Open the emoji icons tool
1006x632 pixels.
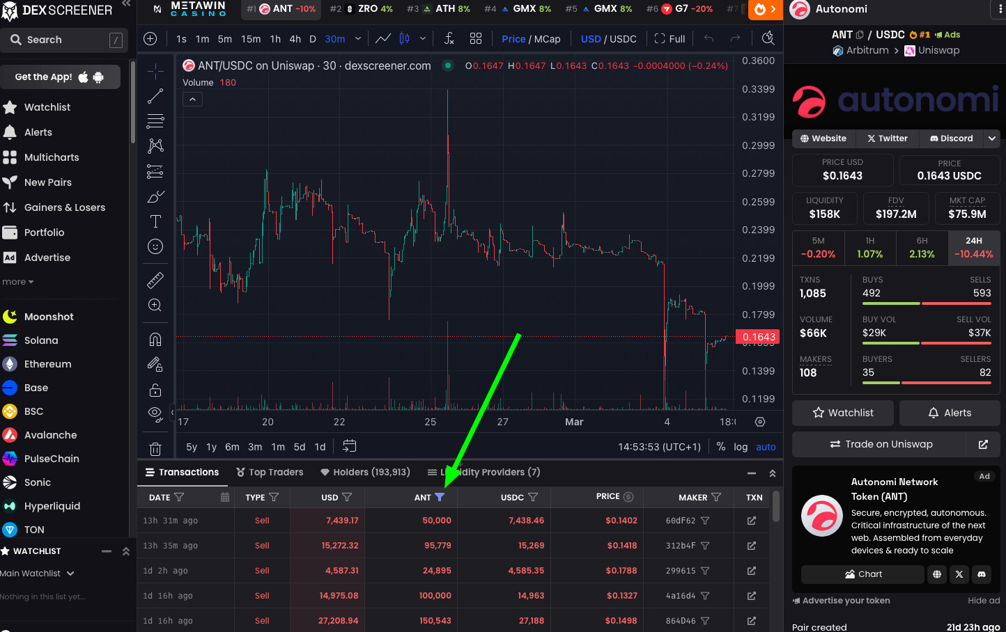(155, 246)
